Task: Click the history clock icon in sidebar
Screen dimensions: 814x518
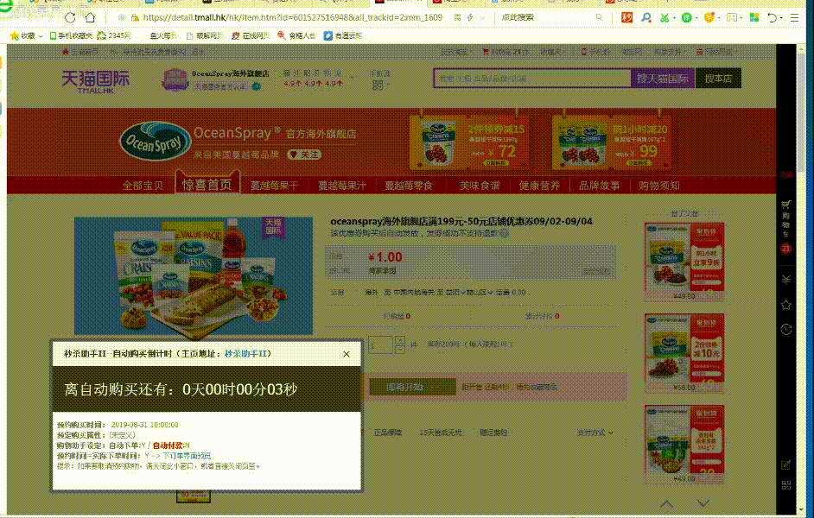Action: pyautogui.click(x=786, y=329)
